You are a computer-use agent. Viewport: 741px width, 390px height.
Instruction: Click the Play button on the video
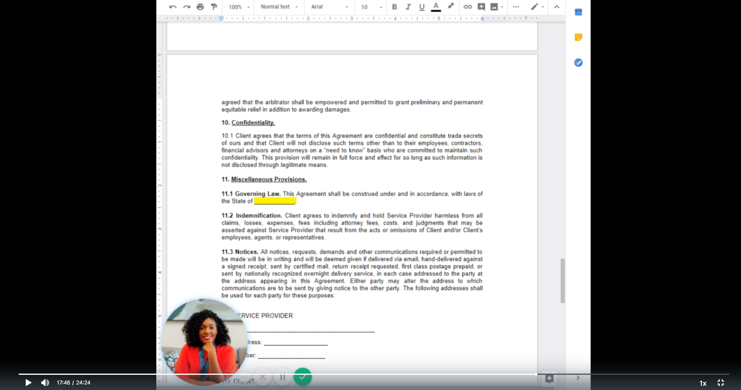point(28,383)
